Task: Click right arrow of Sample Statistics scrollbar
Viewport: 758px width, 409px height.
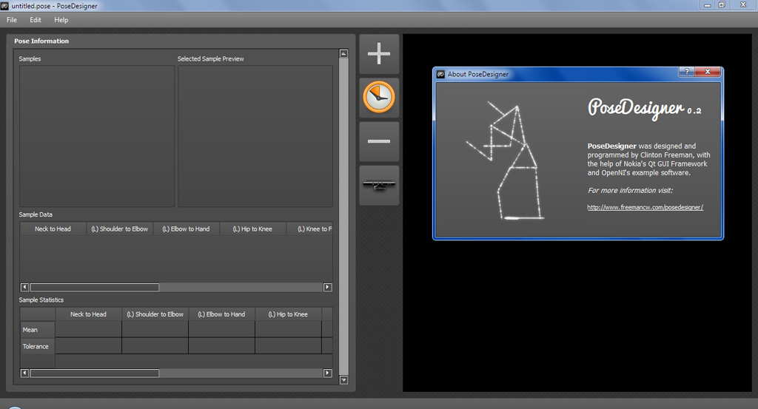Action: [x=327, y=373]
